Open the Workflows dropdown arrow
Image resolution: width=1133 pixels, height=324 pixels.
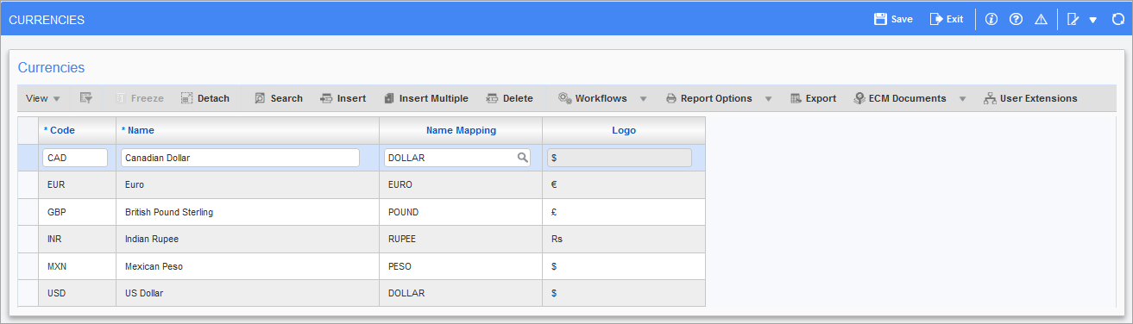pyautogui.click(x=643, y=99)
